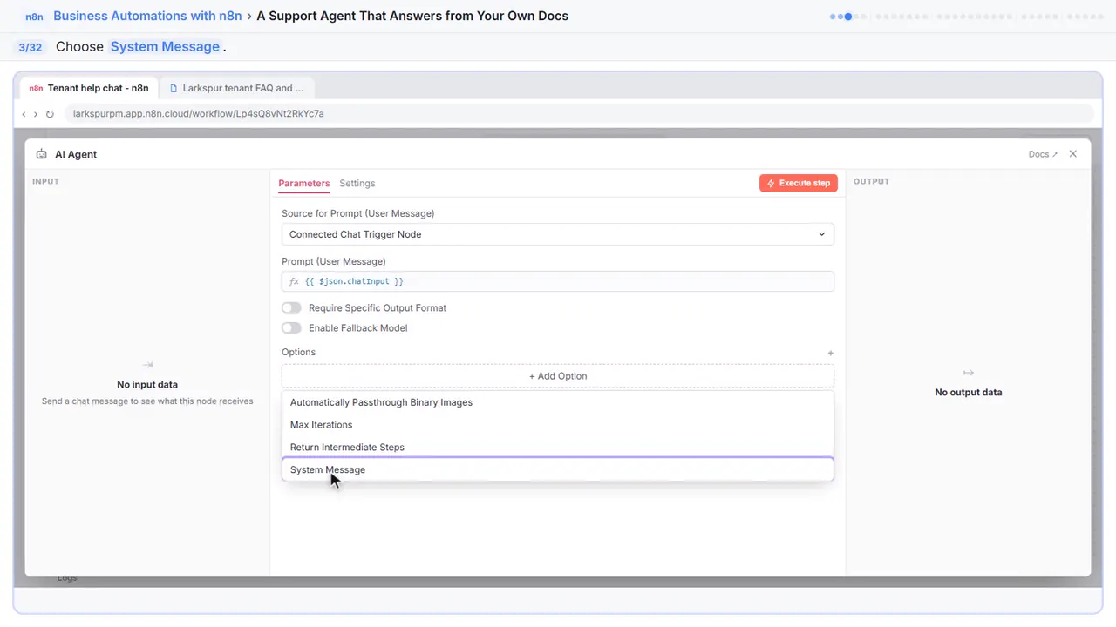Select Return Intermediate Steps option
Viewport: 1116px width, 627px height.
(557, 447)
